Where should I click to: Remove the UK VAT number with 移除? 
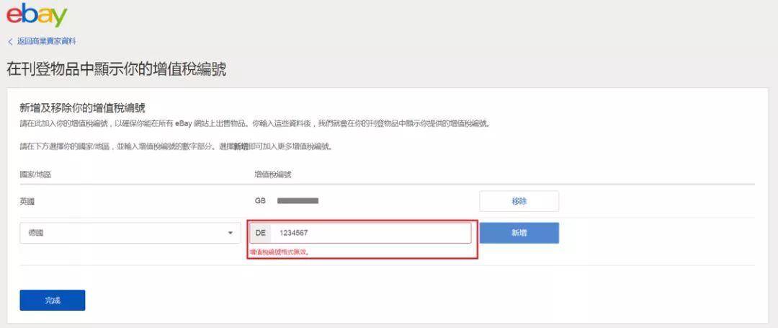coord(519,201)
